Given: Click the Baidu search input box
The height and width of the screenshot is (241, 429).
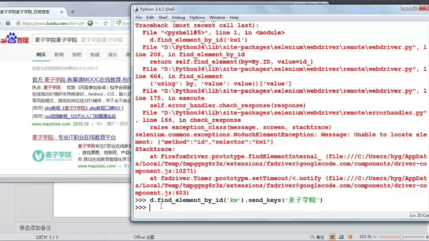Looking at the screenshot, I should tap(81, 40).
